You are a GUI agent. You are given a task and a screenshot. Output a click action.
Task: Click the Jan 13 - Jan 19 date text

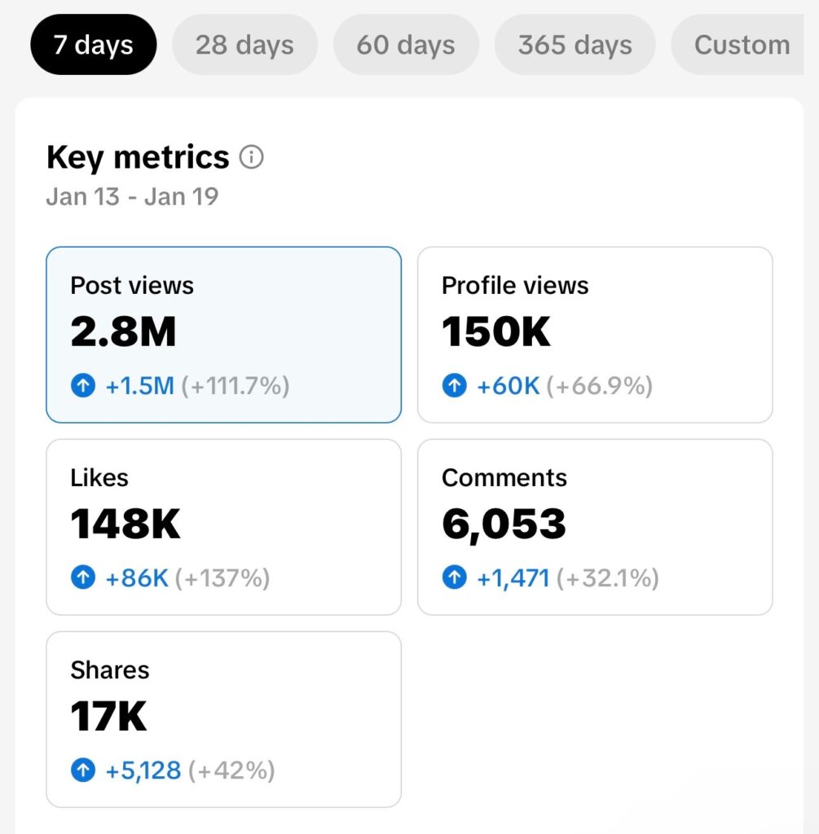(132, 197)
